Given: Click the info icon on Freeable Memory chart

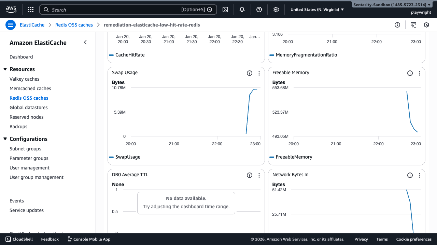Looking at the screenshot, I should click(x=410, y=73).
